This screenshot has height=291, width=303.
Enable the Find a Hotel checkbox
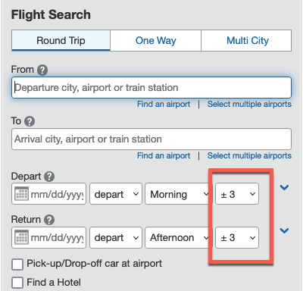17,283
